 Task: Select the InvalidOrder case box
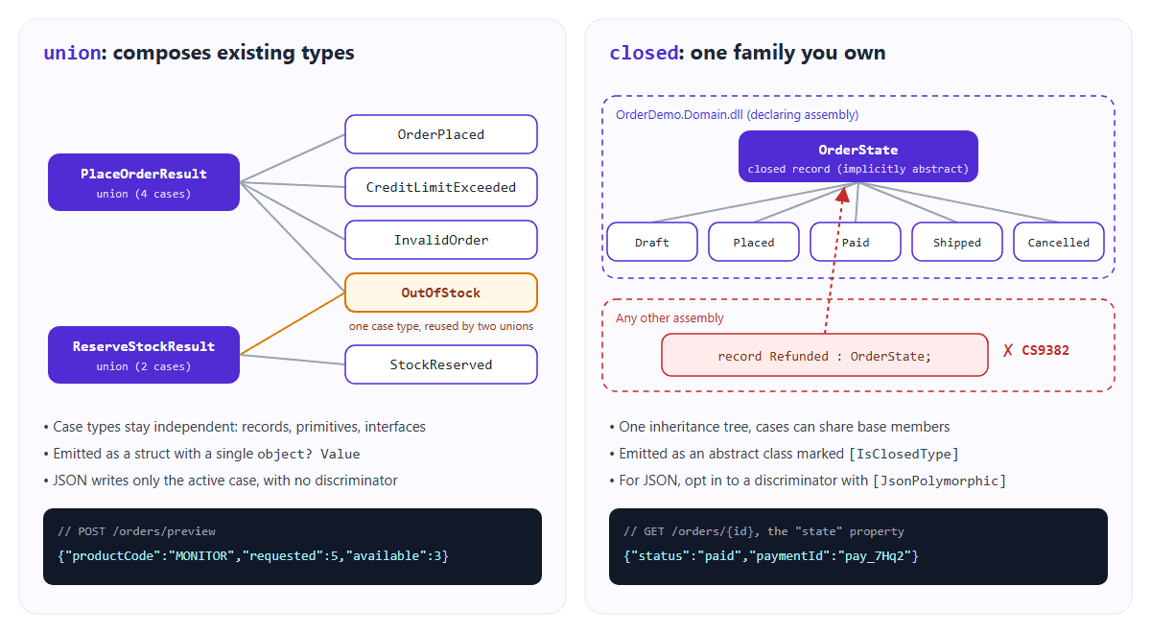point(441,240)
